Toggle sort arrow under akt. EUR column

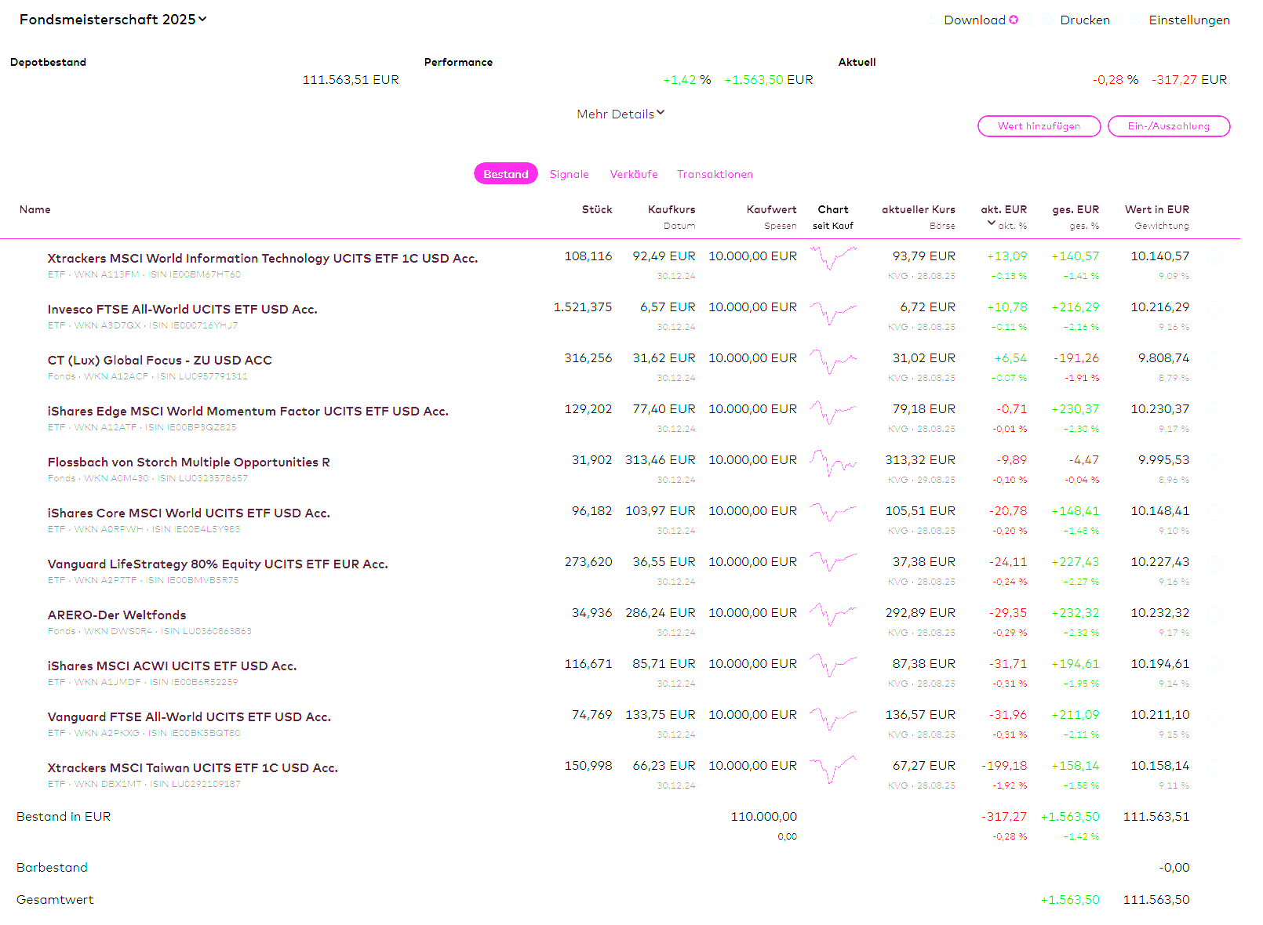pyautogui.click(x=991, y=223)
